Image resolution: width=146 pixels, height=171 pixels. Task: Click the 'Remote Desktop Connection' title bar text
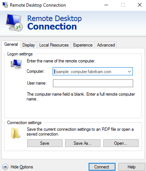pyautogui.click(x=38, y=5)
